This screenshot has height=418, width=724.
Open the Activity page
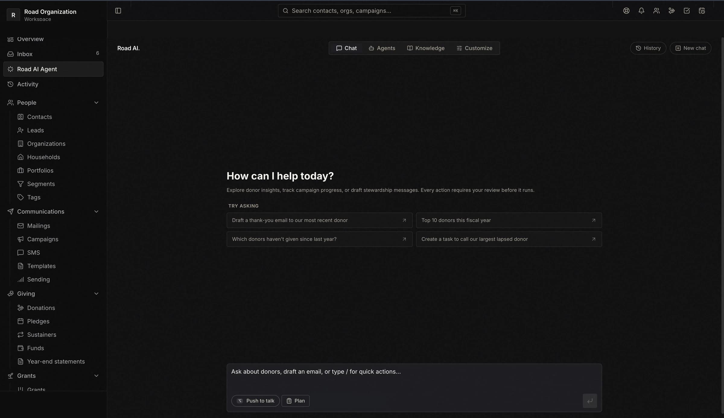pos(53,84)
